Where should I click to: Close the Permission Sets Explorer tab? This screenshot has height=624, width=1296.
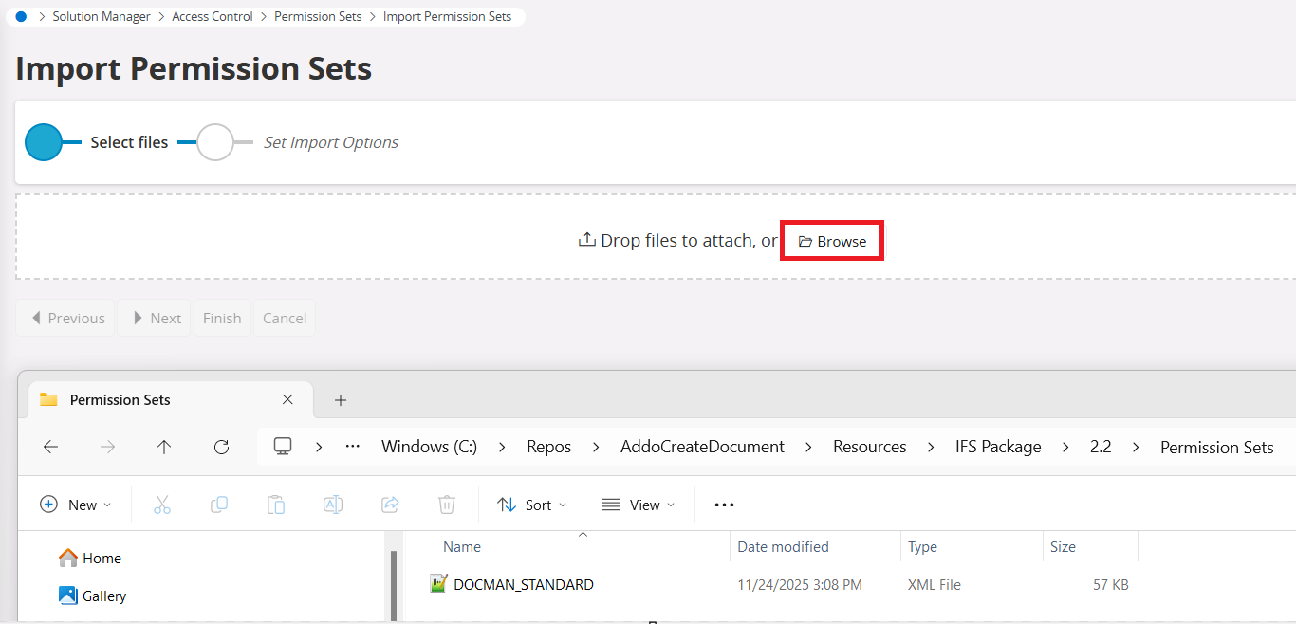pos(288,400)
